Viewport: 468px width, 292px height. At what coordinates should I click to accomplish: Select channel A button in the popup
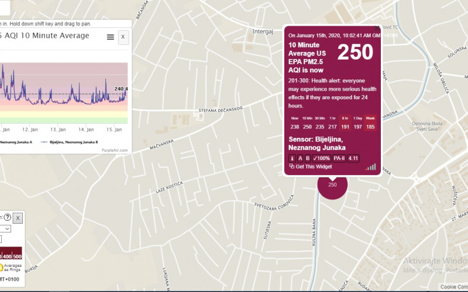(300, 158)
